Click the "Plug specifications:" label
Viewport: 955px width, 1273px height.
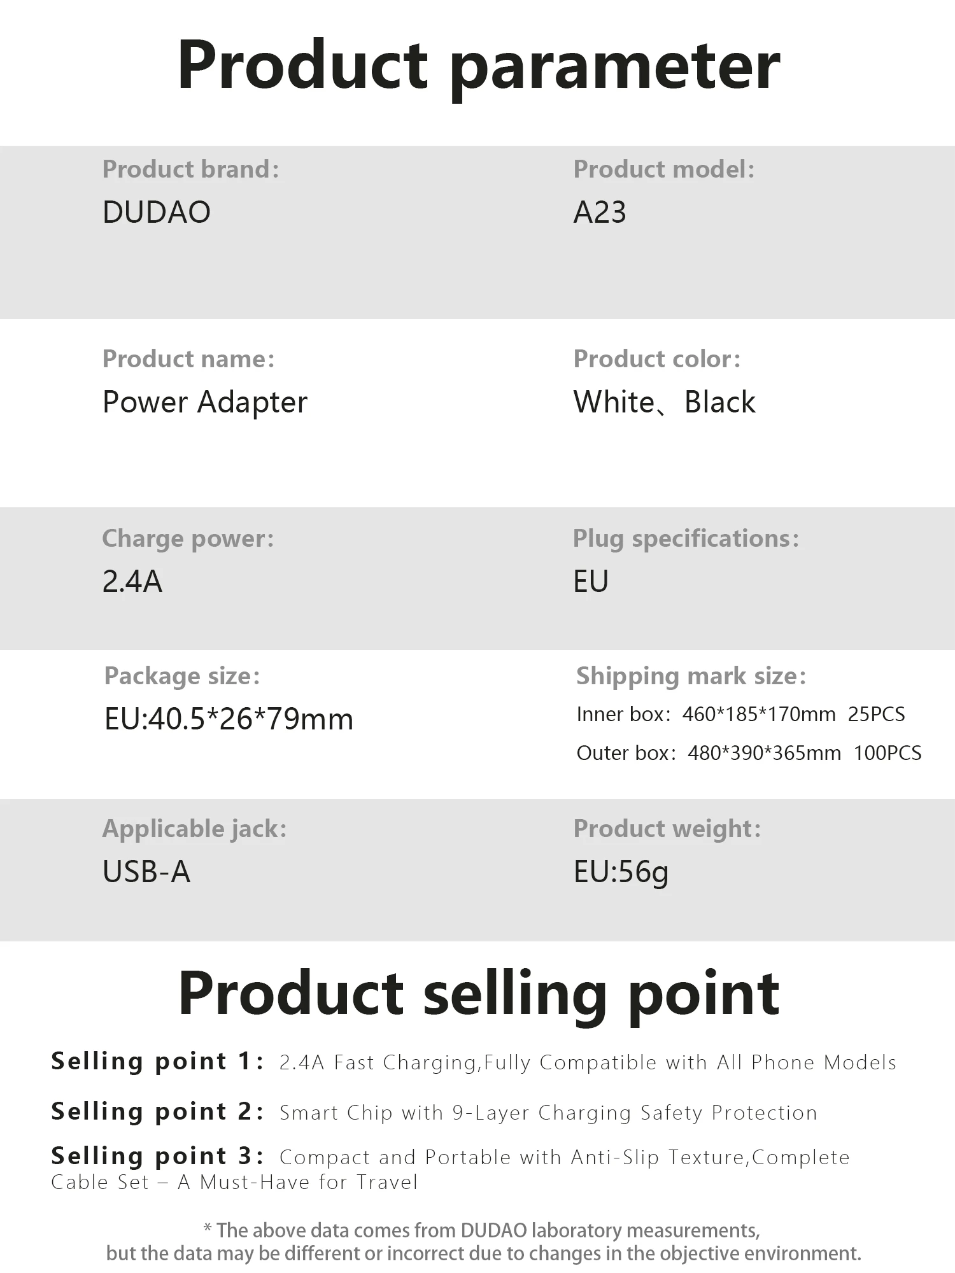[685, 538]
